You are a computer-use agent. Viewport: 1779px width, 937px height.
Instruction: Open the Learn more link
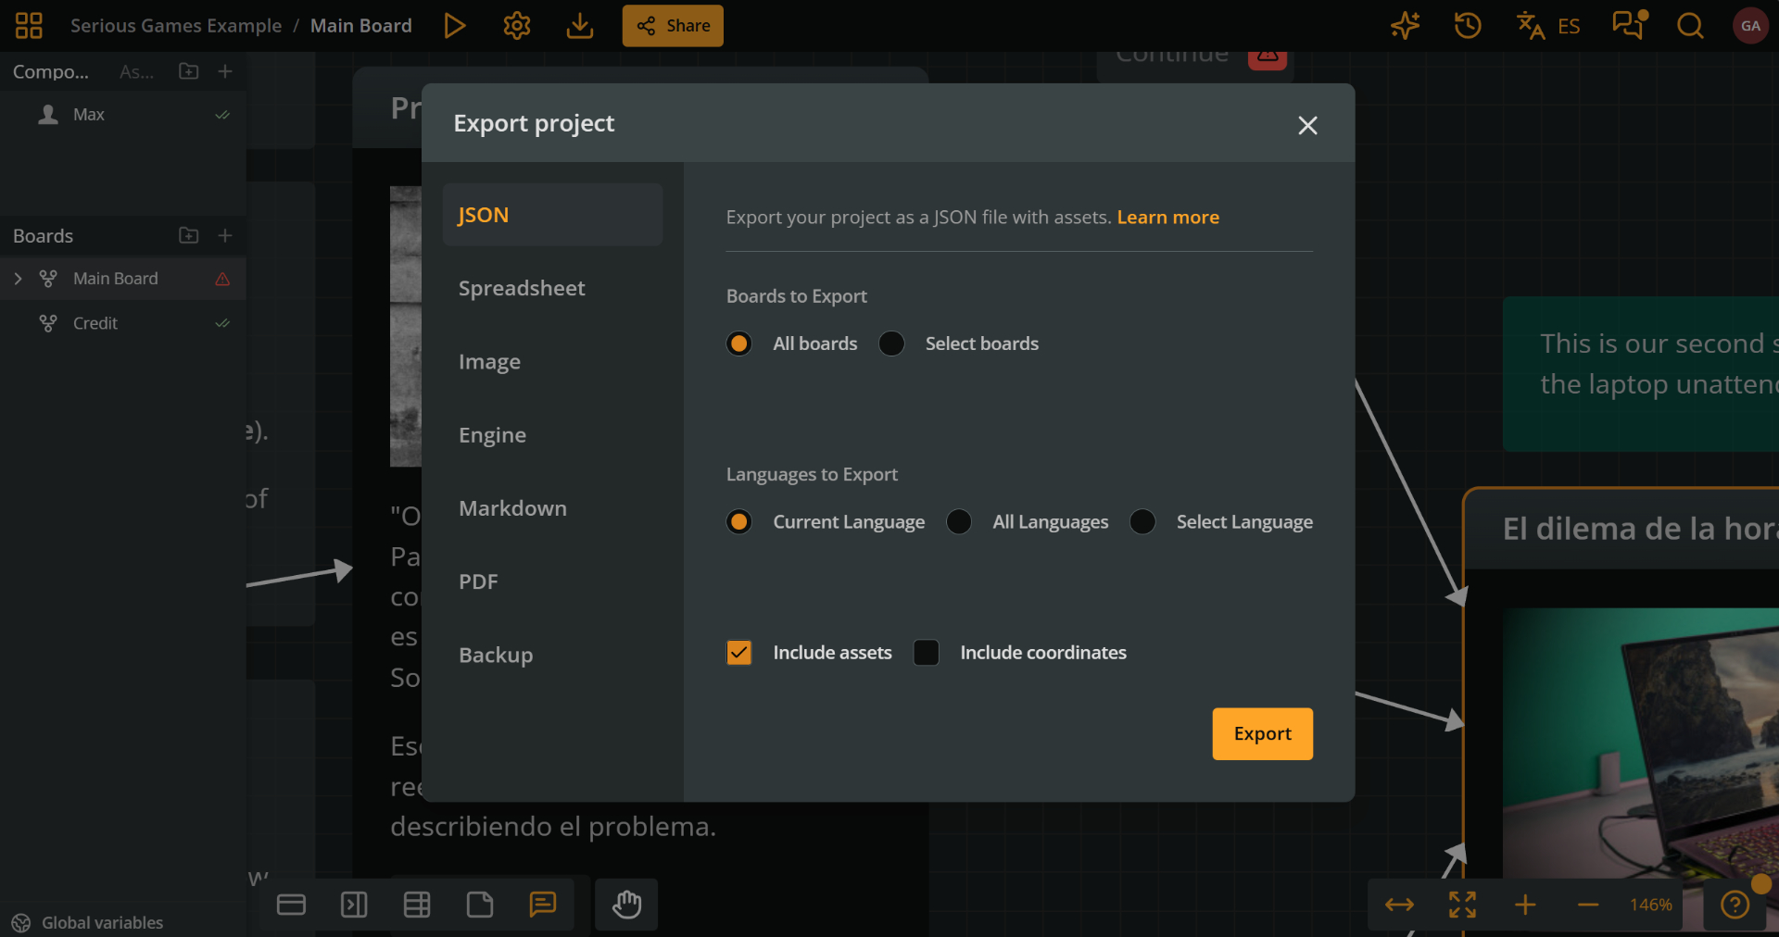(1167, 217)
